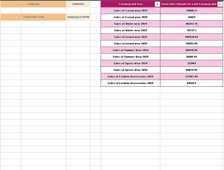Select the Sales of Winter wear 2025 cell
Viewport: 224px width, 170px height.
130,30
